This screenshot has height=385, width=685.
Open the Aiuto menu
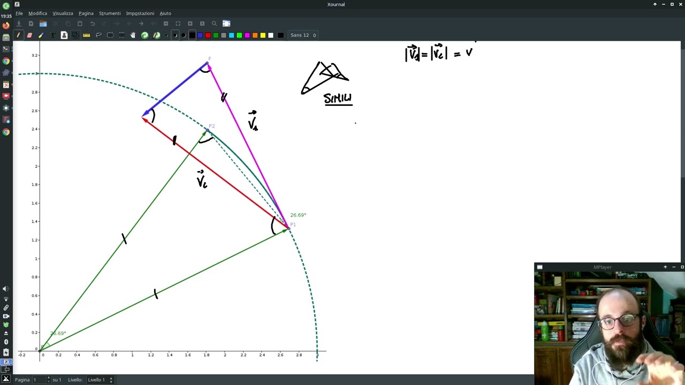[165, 13]
